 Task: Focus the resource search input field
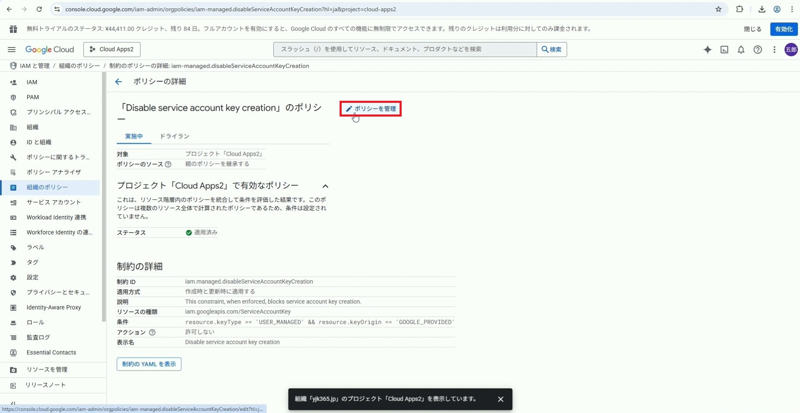404,50
